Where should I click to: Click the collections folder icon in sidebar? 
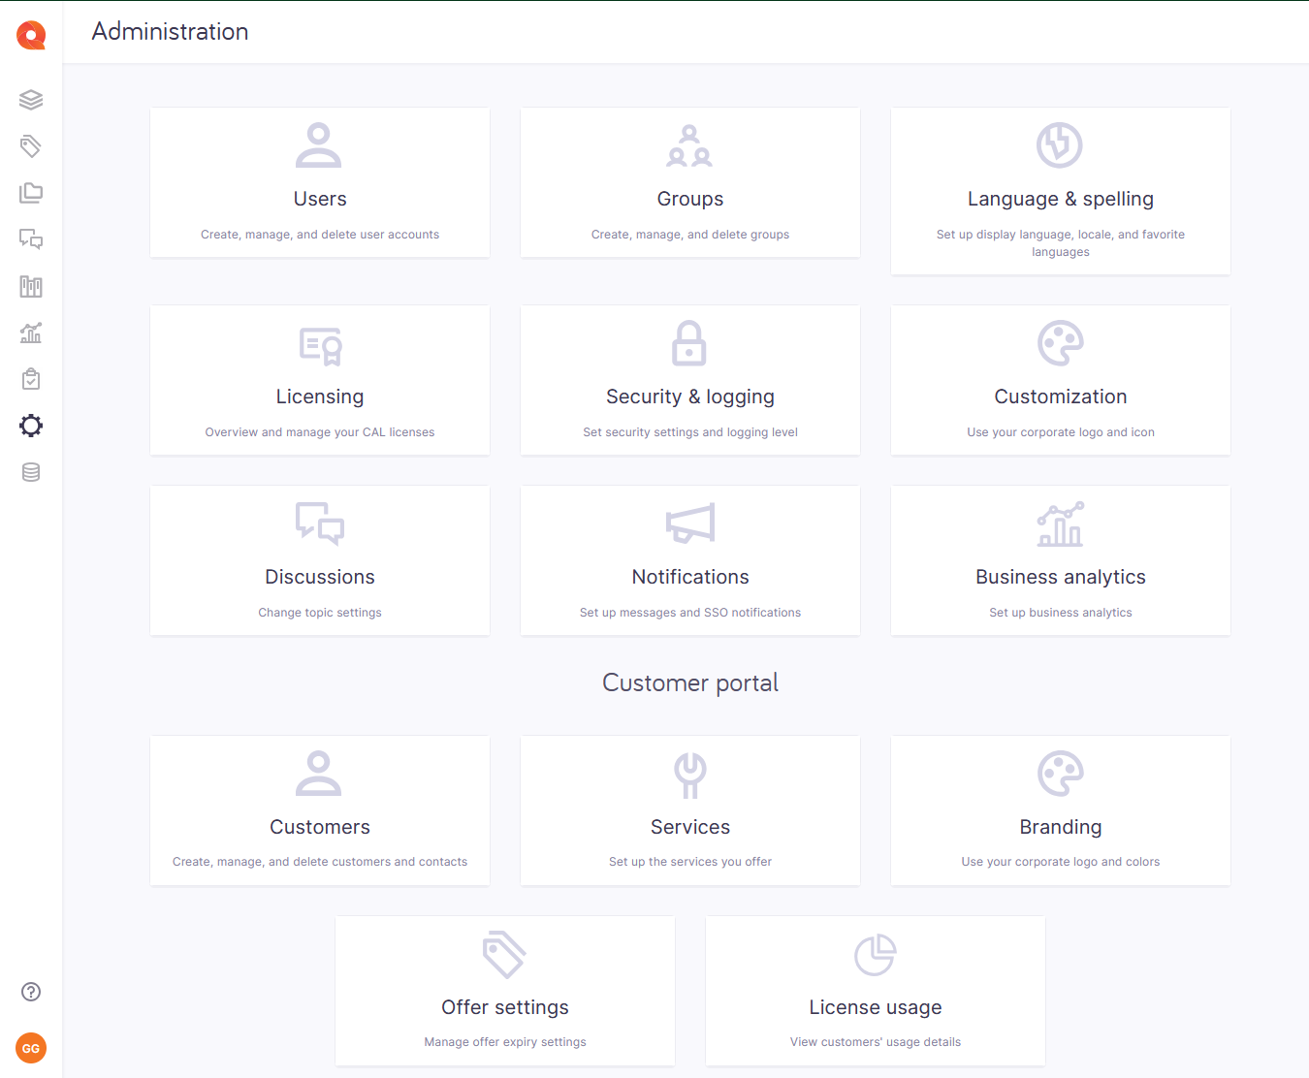(30, 193)
